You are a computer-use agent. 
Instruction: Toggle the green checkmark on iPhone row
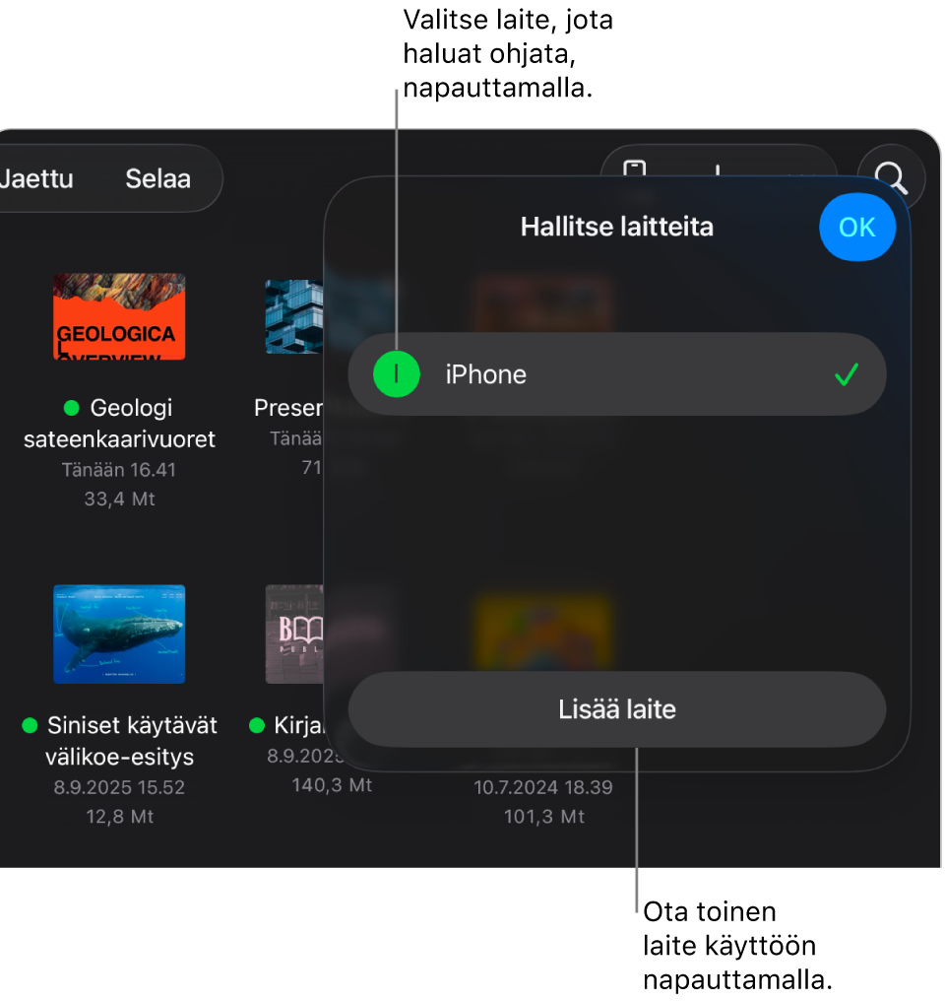click(847, 374)
